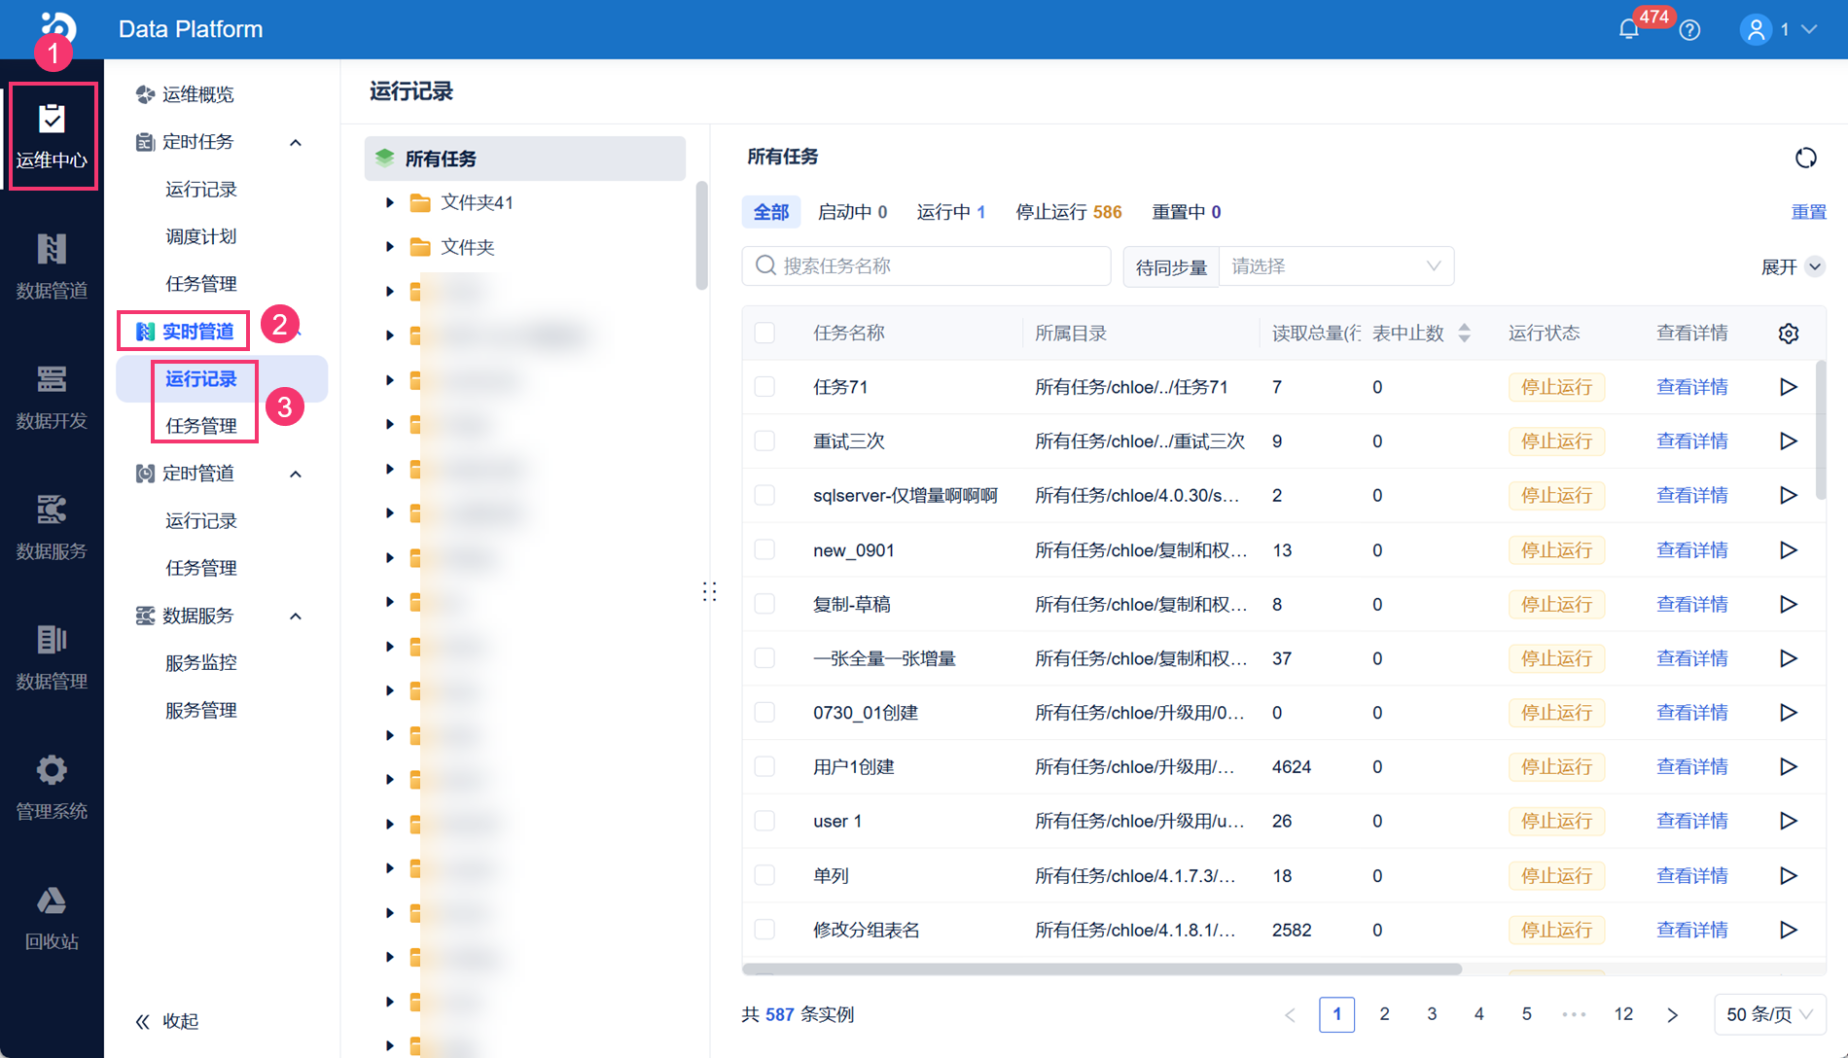Viewport: 1848px width, 1058px height.
Task: Open the 数据管理 sidebar module
Action: coord(52,656)
